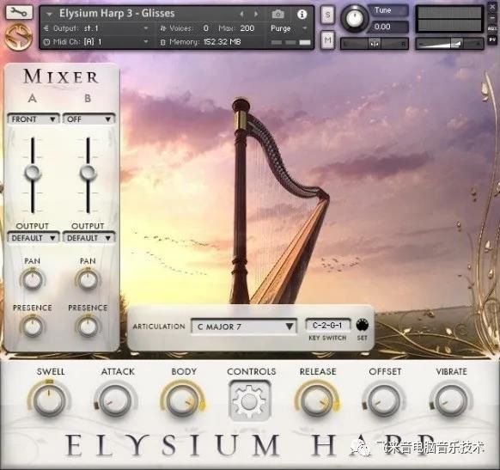
Task: Open instrument edit mode with the wrench icon
Action: [19, 12]
